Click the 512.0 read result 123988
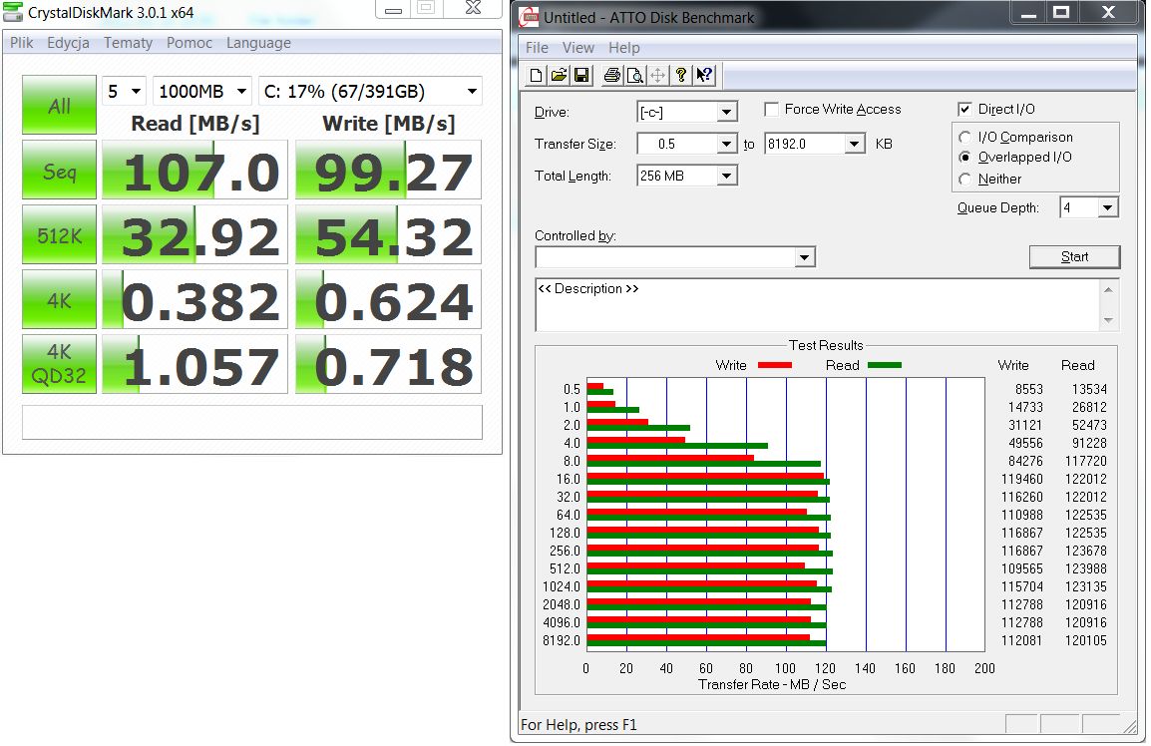Viewport: 1151px width, 746px height. [x=1085, y=568]
